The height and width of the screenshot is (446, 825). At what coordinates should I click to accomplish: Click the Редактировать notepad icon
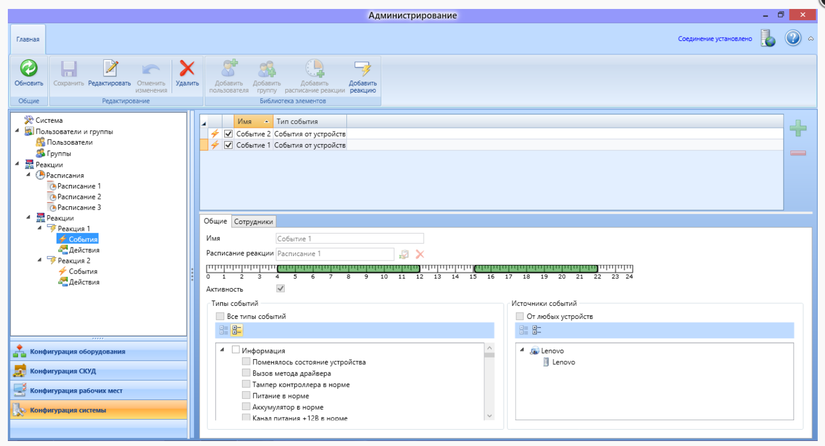(x=110, y=68)
